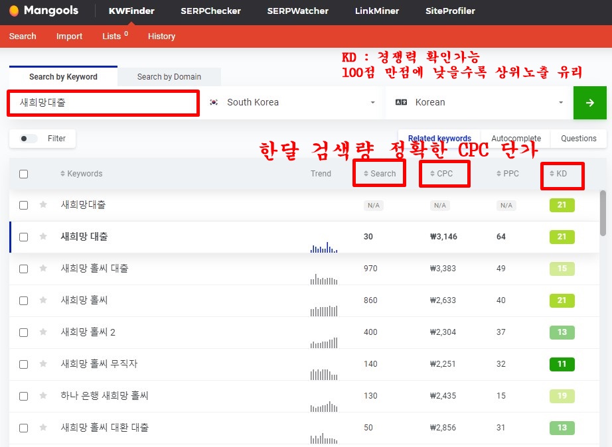Go to SERPWatcher tool
This screenshot has width=612, height=447.
tap(298, 11)
